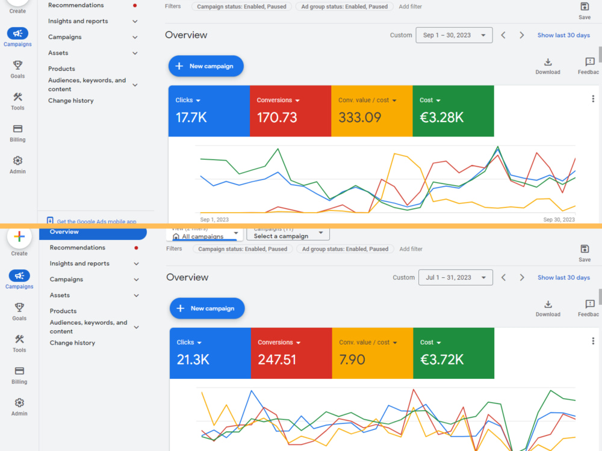Open Billing card icon in Sep 2023 view

point(17,129)
